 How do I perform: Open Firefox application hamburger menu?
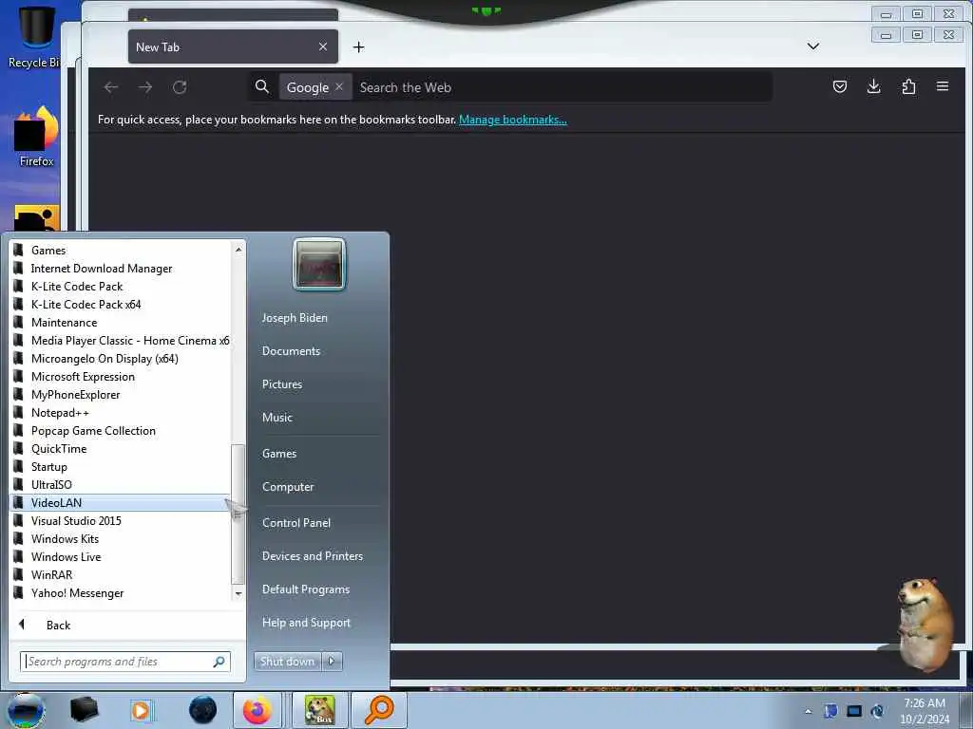point(943,86)
